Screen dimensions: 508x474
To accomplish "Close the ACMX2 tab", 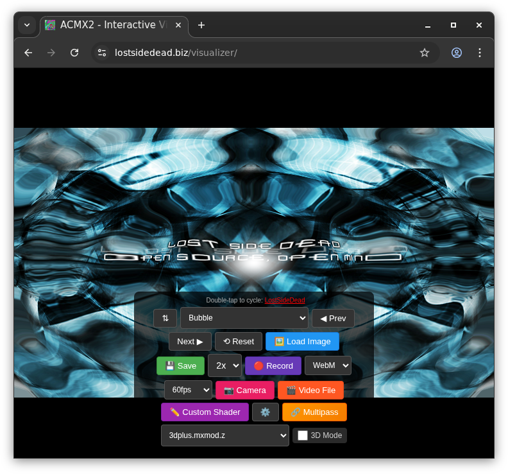I will click(178, 25).
